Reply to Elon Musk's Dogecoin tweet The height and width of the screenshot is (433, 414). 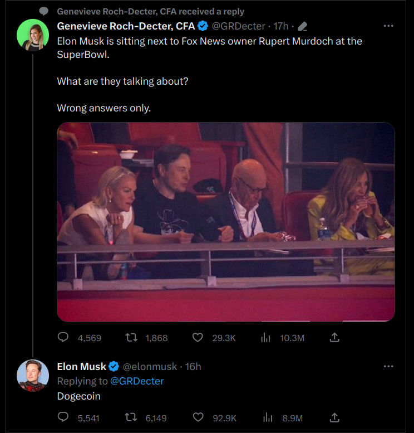click(63, 417)
